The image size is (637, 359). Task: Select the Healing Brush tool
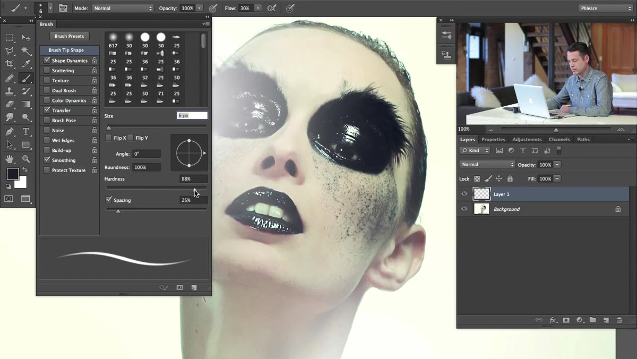(10, 78)
